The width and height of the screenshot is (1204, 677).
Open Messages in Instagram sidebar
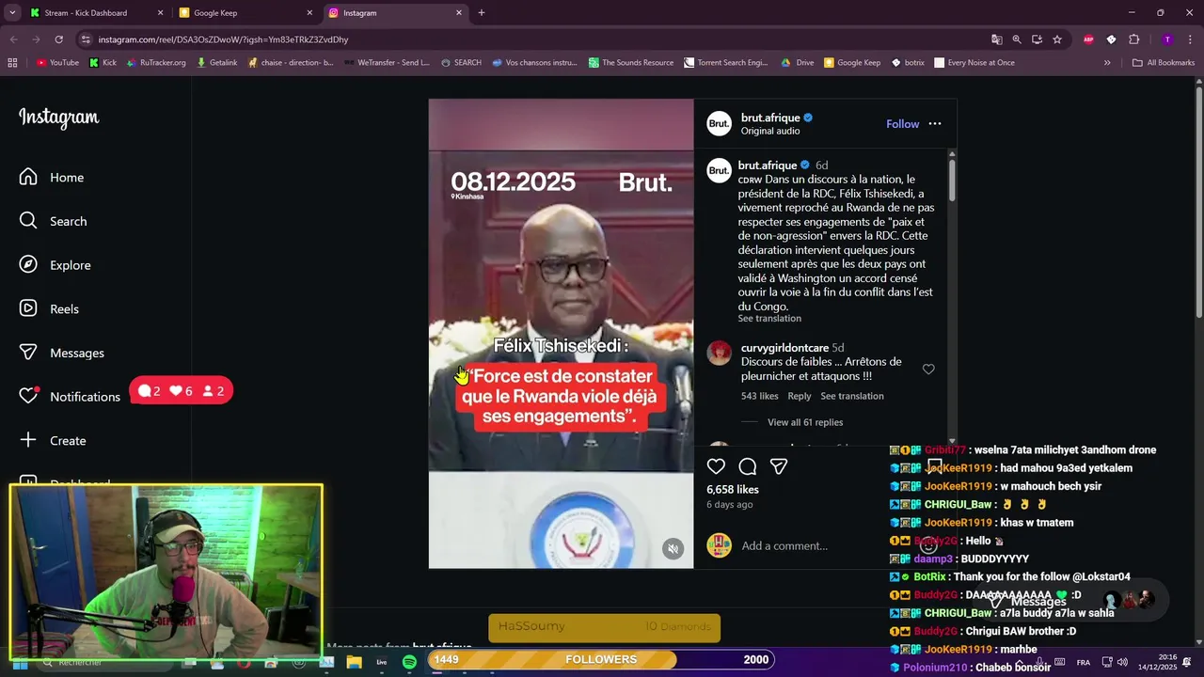coord(61,353)
